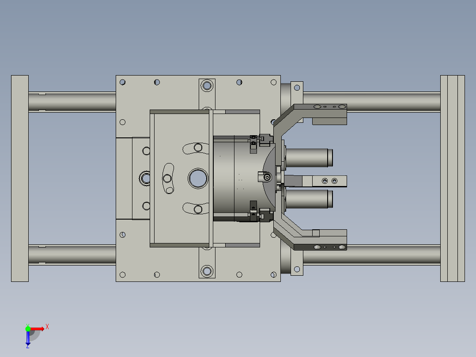The height and width of the screenshot is (357, 476).
Task: Pick the bolt in the top center bracket
Action: tap(207, 85)
